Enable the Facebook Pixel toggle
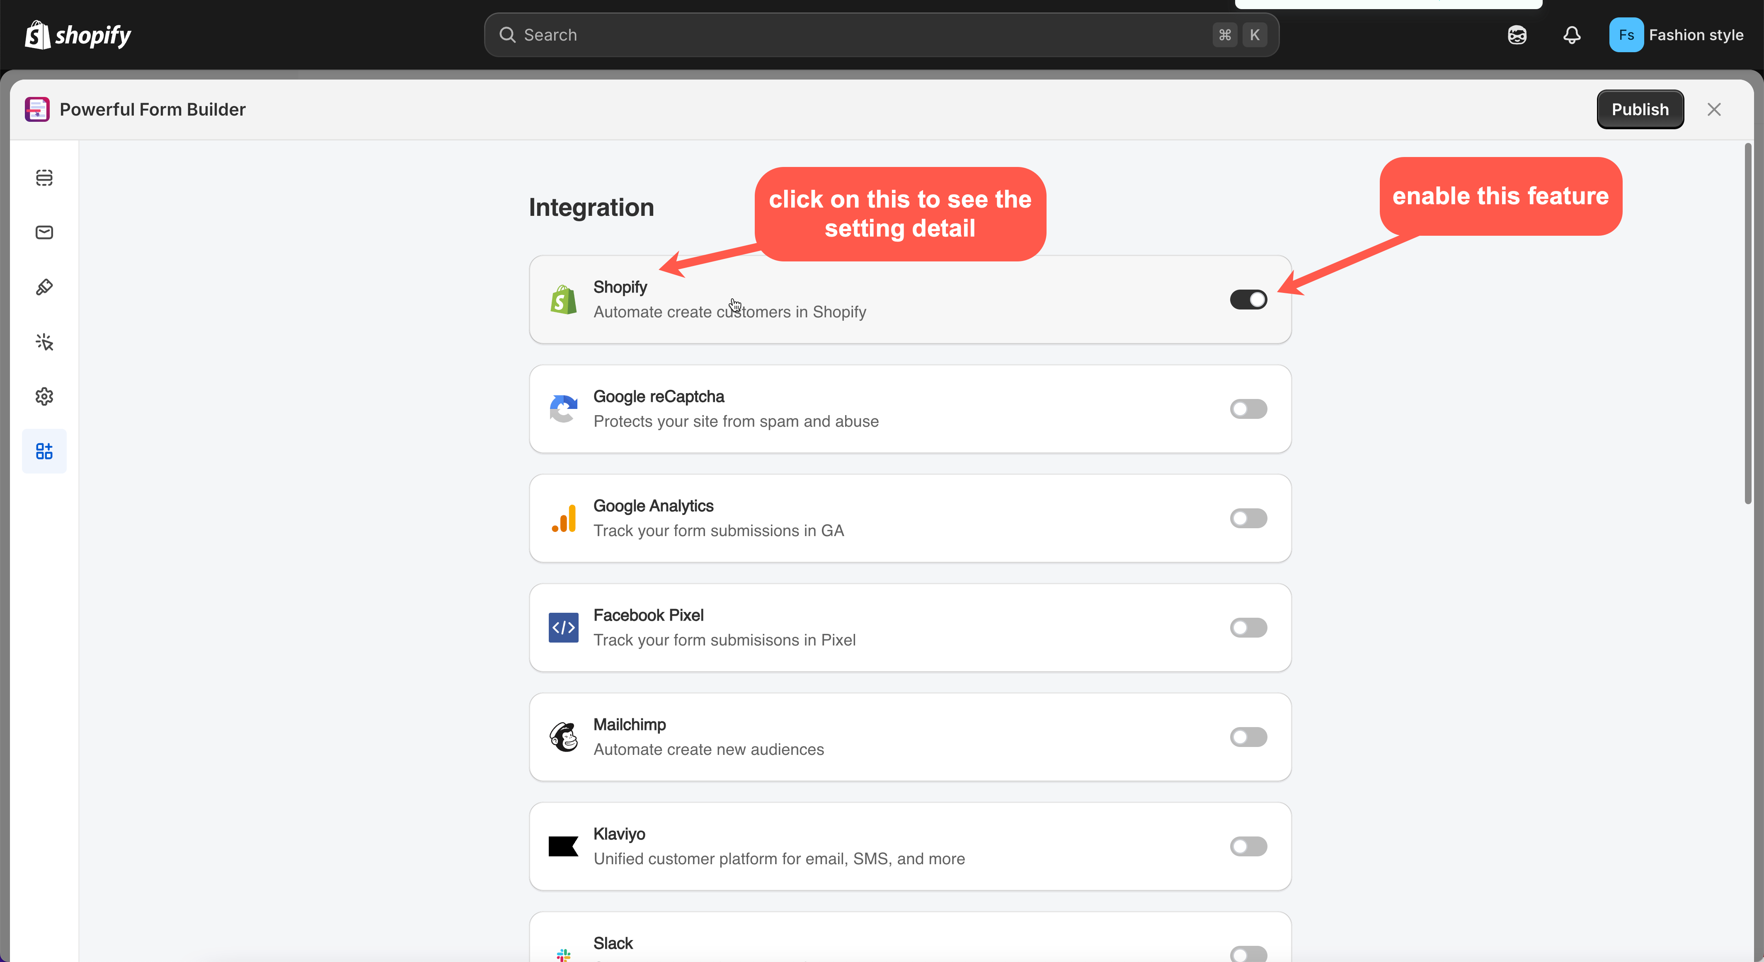The height and width of the screenshot is (962, 1764). tap(1248, 628)
